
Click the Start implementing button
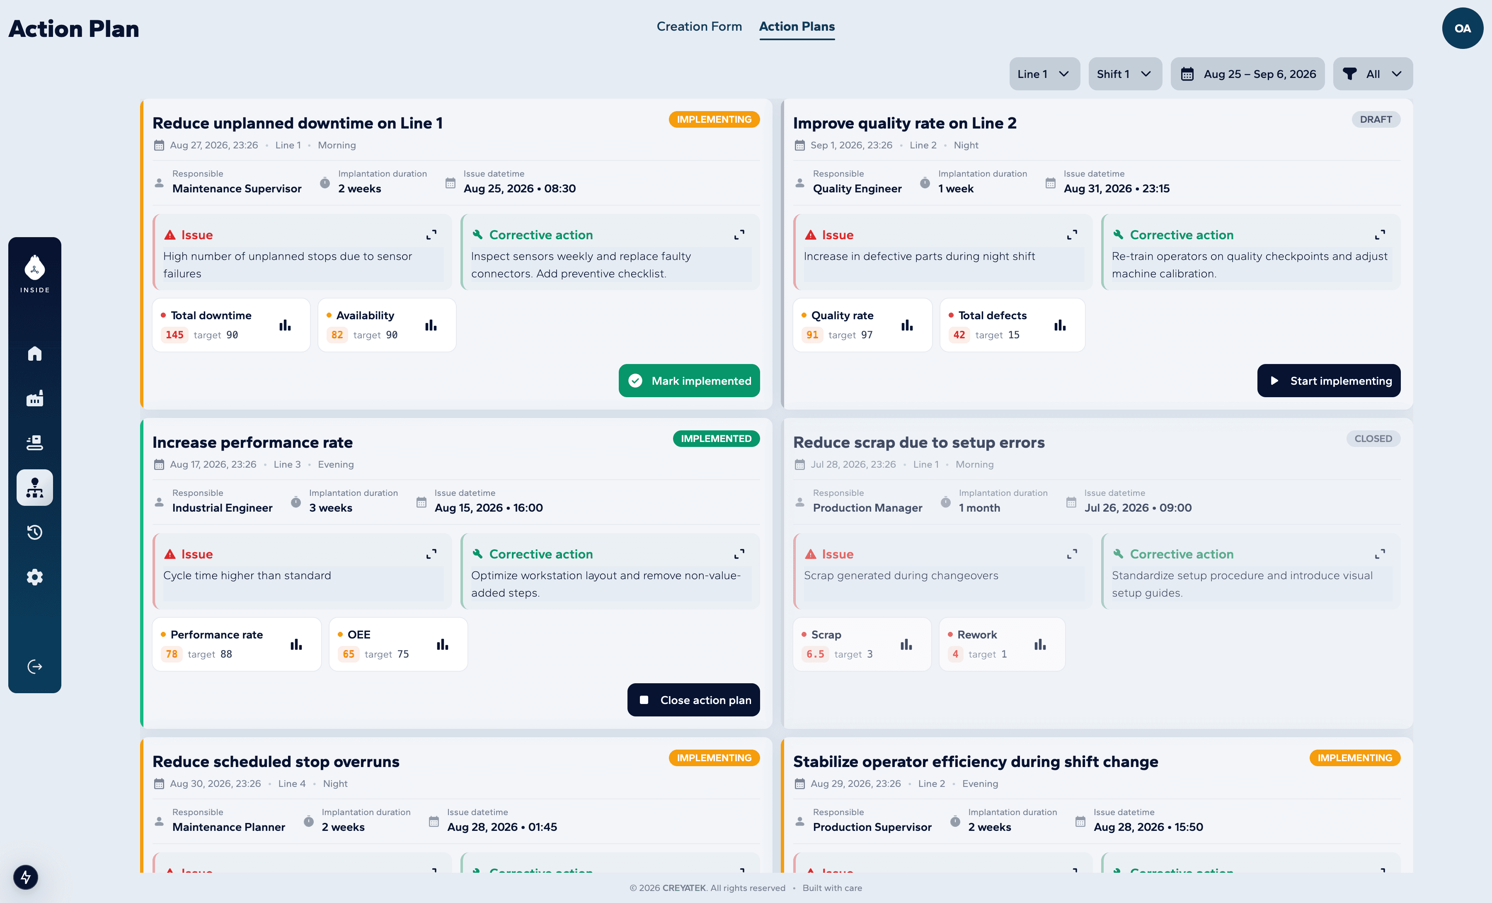pyautogui.click(x=1329, y=380)
